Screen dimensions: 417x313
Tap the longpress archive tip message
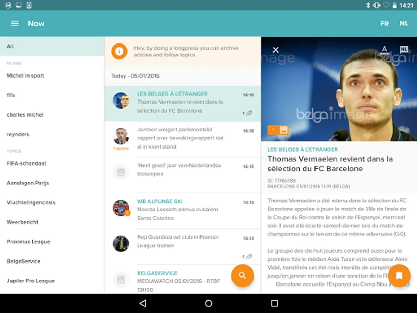(186, 51)
